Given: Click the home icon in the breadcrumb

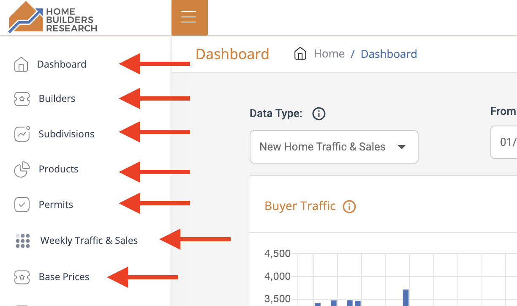Looking at the screenshot, I should 300,54.
